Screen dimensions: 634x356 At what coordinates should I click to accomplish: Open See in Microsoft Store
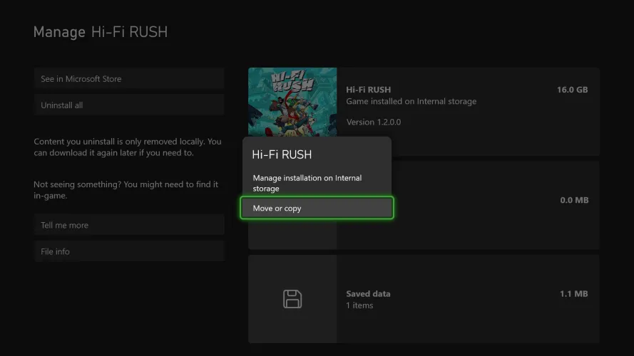coord(128,78)
